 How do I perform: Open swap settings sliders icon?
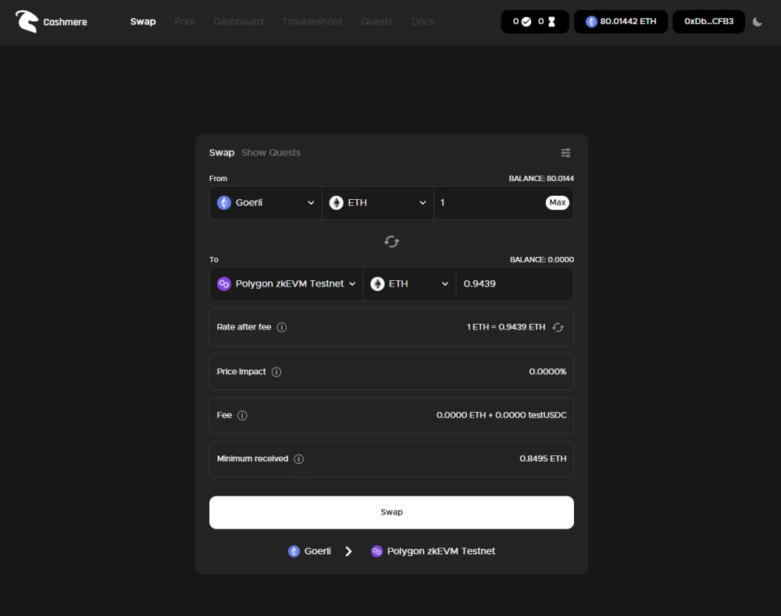point(565,153)
